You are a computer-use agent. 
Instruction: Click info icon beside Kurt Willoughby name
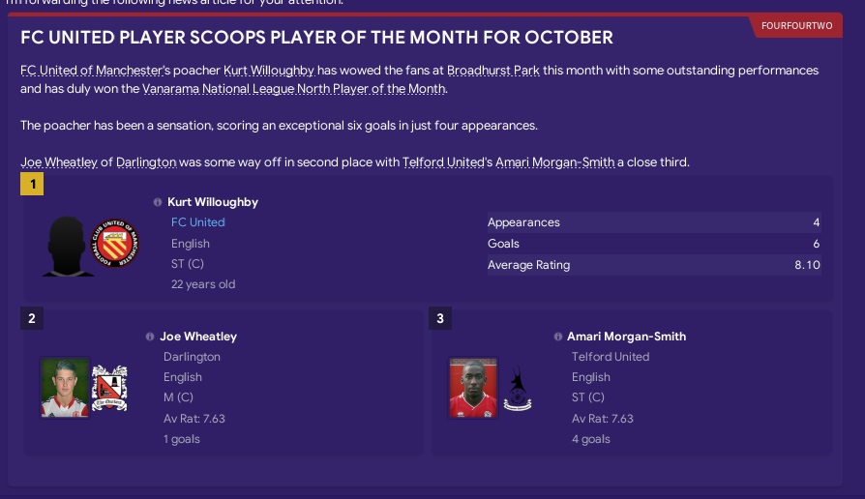pyautogui.click(x=158, y=202)
